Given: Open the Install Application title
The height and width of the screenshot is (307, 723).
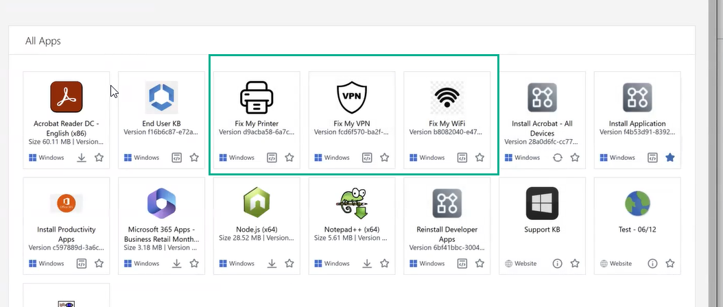Looking at the screenshot, I should click(637, 123).
